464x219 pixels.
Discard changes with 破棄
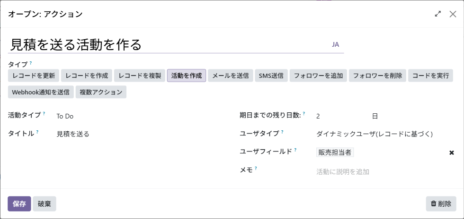click(45, 204)
